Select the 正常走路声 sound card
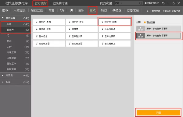Viewport: 183px width, 117px height. coord(115,36)
